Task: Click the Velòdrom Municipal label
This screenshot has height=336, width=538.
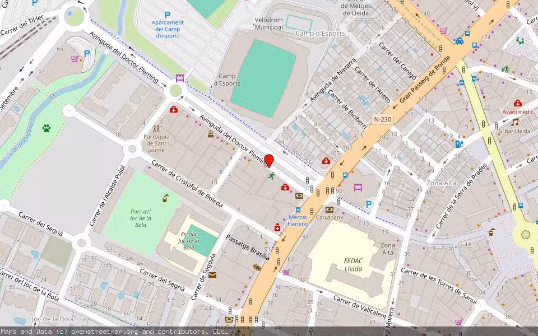Action: (269, 24)
